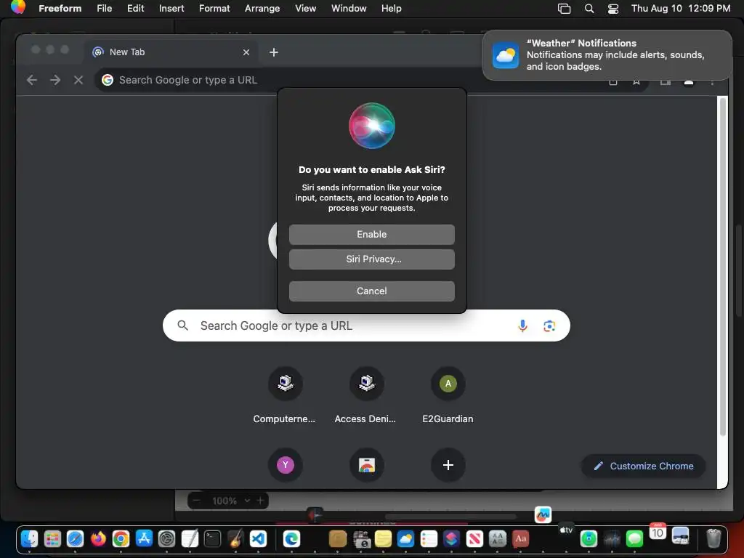Open Siri Privacy information
The height and width of the screenshot is (558, 744).
(x=371, y=259)
